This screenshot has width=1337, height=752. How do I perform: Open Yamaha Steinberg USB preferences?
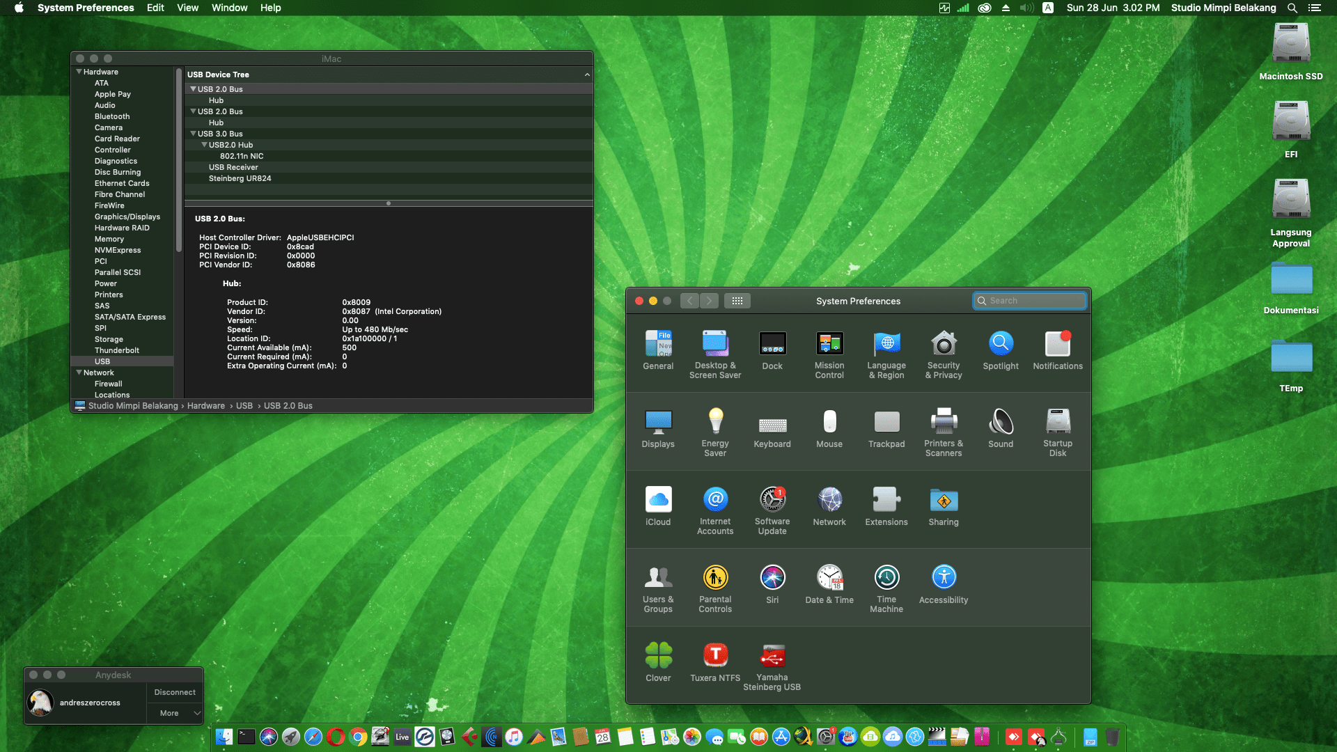click(x=772, y=666)
